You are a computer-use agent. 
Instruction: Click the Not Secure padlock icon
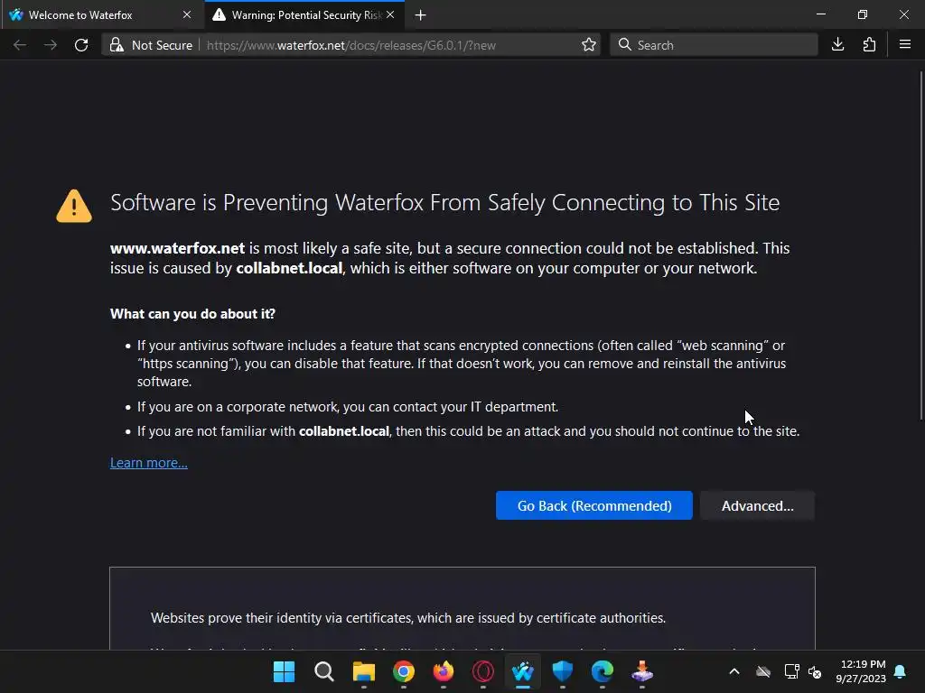coord(117,45)
